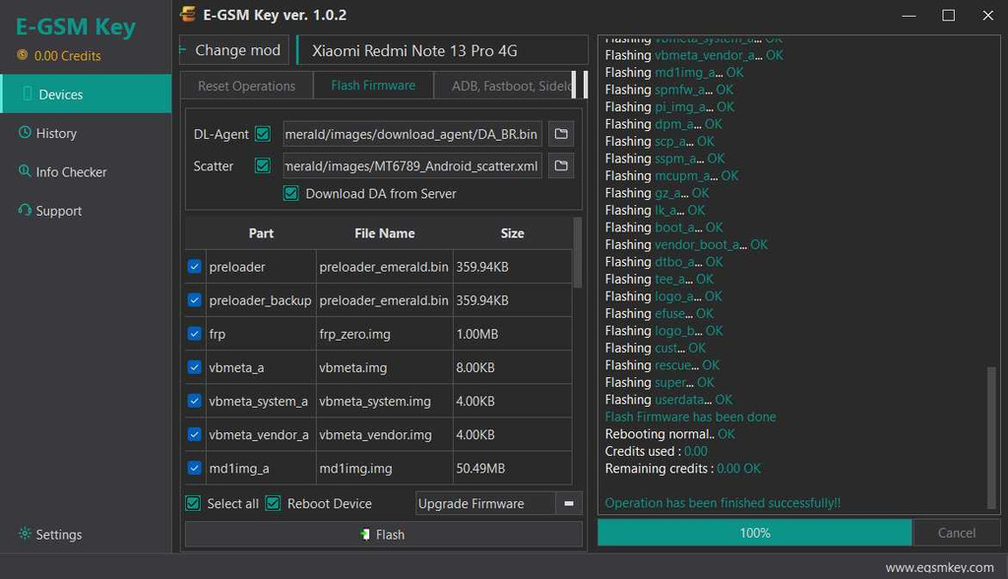Uncheck the preloader partition checkbox

tap(194, 266)
